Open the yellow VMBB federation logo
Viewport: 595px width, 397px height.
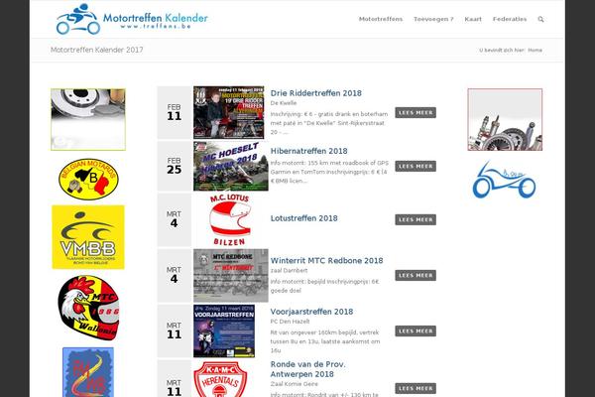pos(88,237)
